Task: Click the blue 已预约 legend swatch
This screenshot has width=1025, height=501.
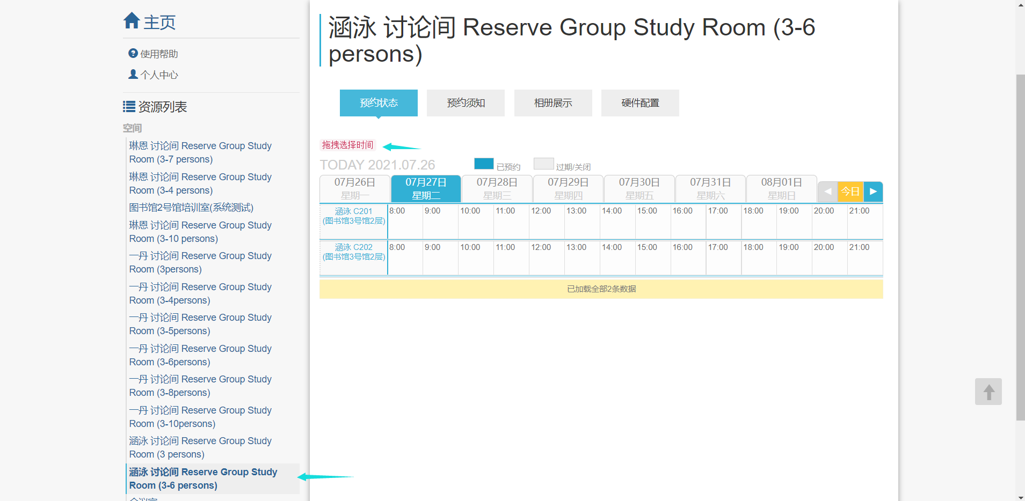Action: (x=484, y=164)
